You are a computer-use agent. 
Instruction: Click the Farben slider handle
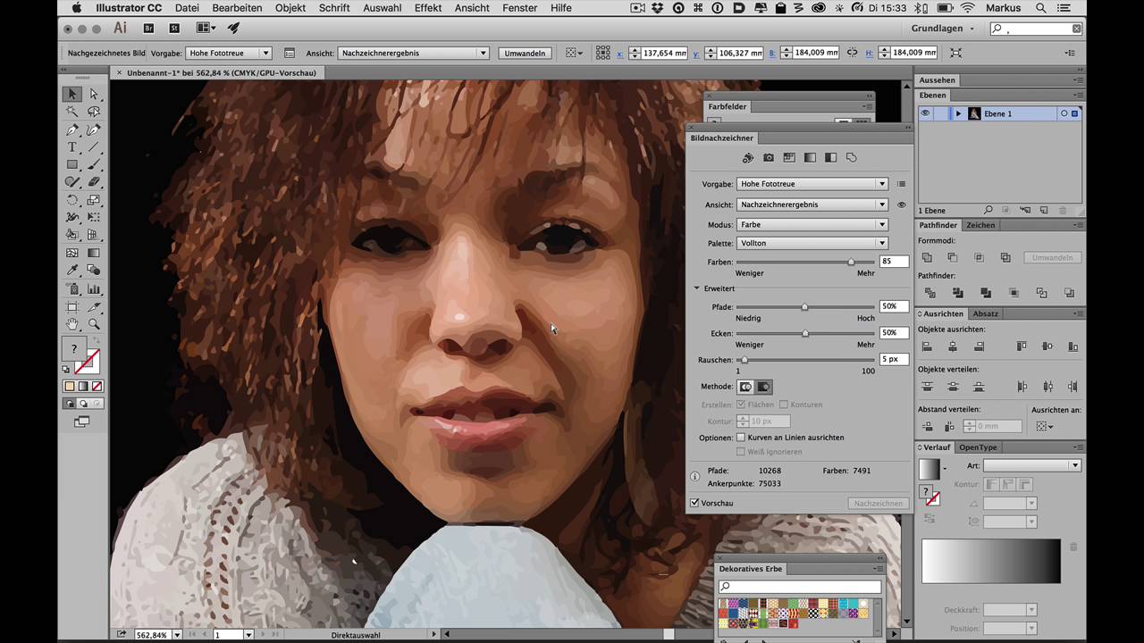point(851,263)
